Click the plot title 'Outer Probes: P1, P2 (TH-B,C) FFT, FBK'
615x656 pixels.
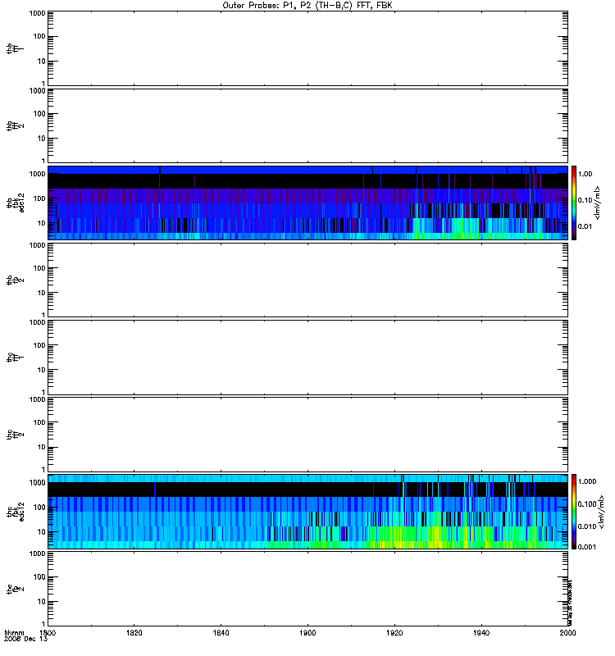click(x=307, y=6)
